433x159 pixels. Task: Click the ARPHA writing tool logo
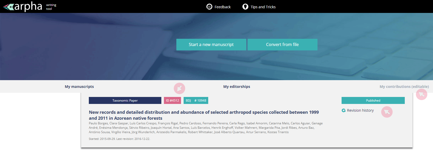tap(30, 6)
